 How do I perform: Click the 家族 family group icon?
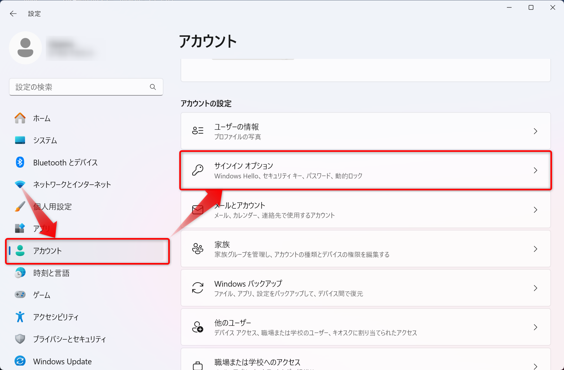click(x=198, y=249)
